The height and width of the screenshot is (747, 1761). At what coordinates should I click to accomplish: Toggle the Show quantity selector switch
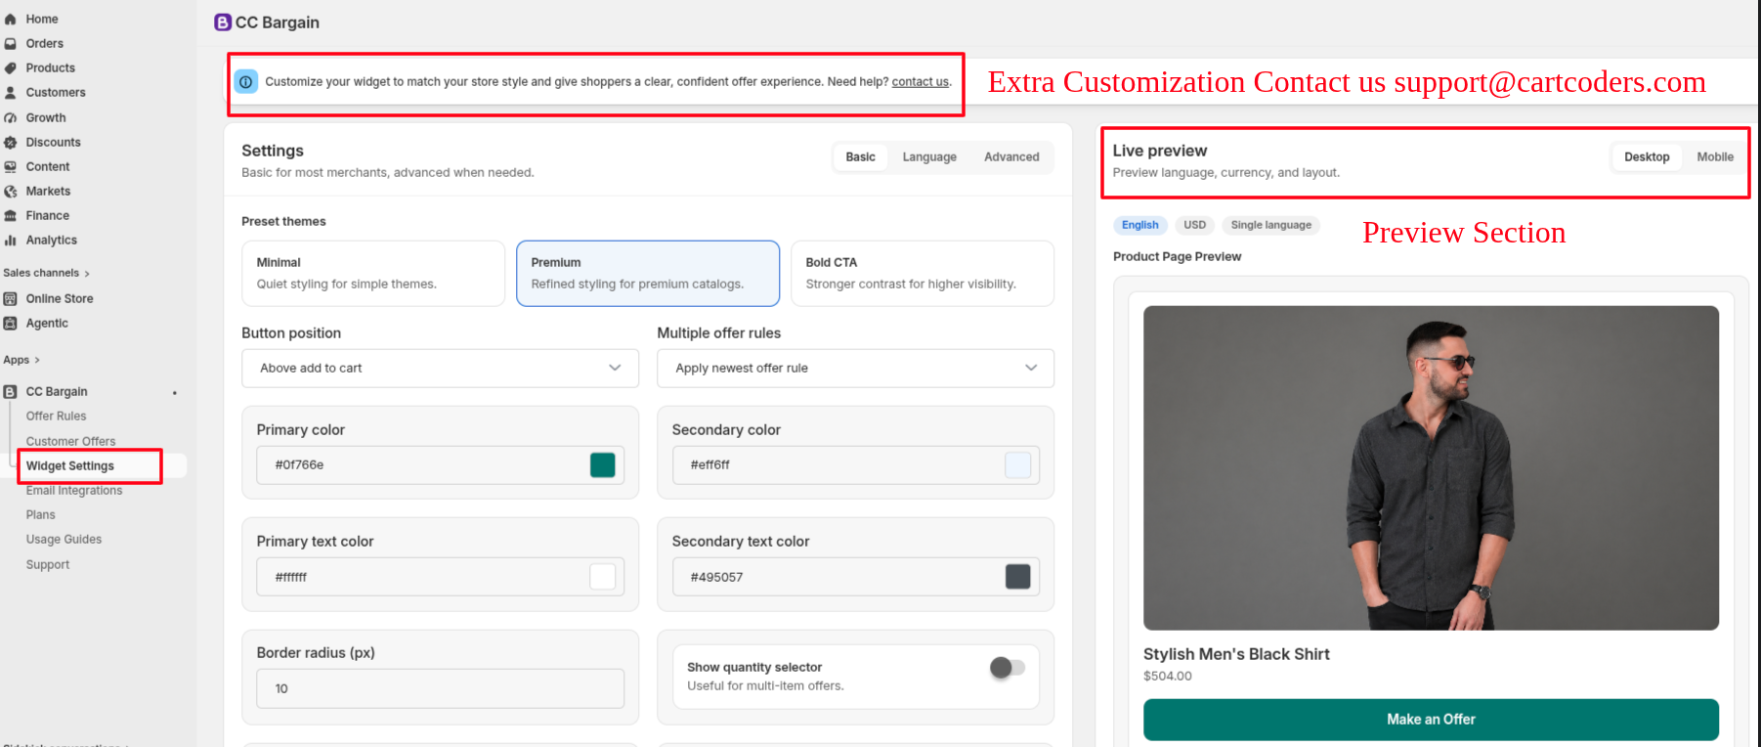click(1008, 667)
